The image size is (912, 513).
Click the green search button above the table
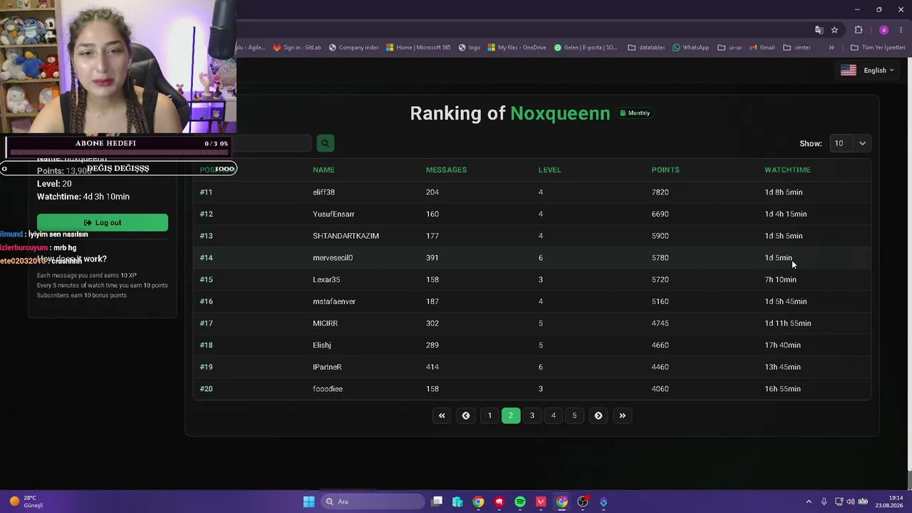(325, 143)
